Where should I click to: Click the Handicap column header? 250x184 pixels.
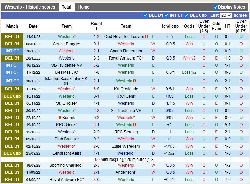[x=169, y=26]
